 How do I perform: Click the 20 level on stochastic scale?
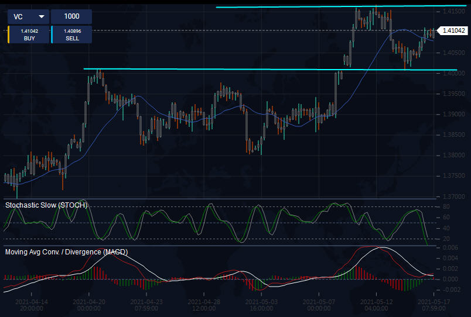pyautogui.click(x=446, y=239)
